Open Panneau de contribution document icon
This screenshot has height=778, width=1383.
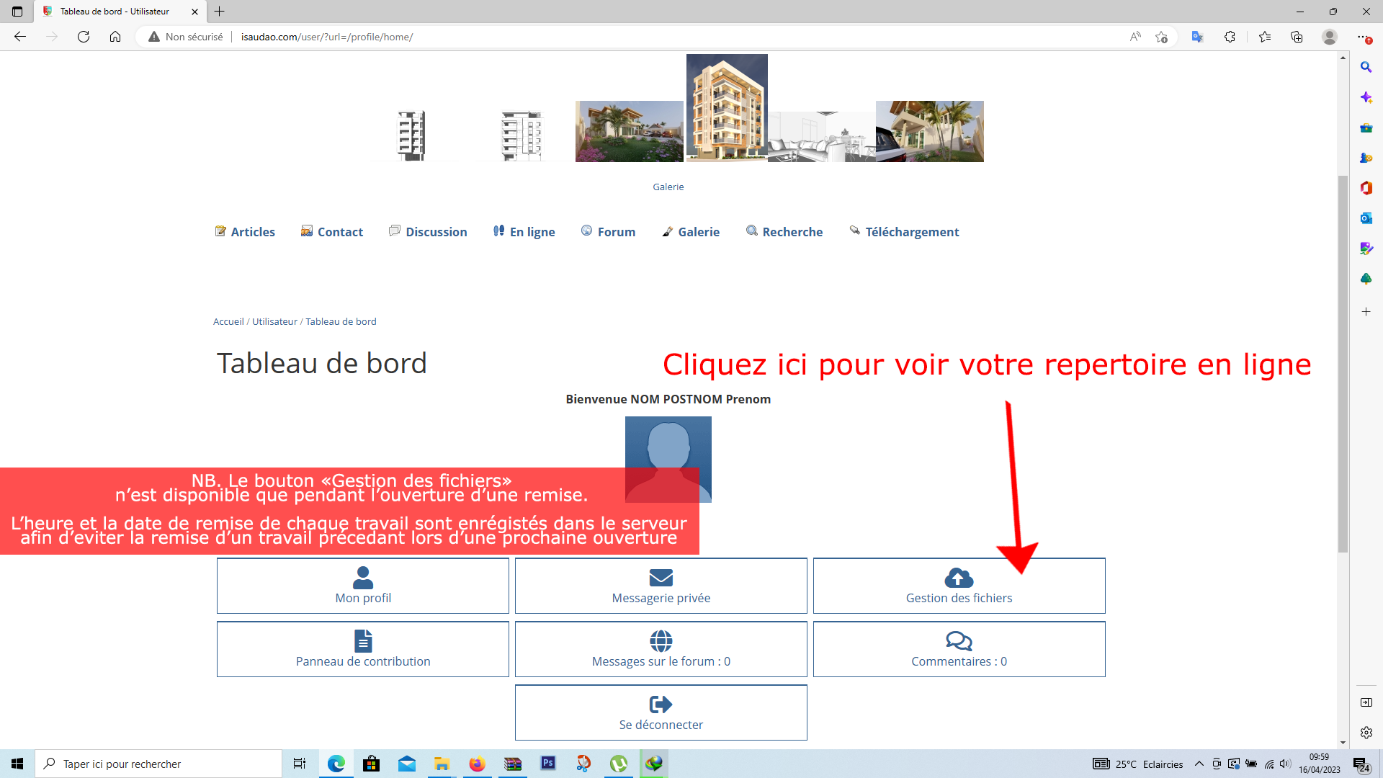point(363,640)
